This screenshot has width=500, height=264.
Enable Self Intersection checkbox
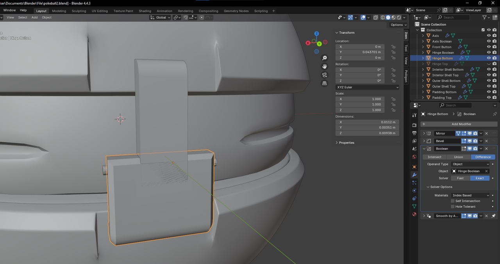pyautogui.click(x=453, y=201)
